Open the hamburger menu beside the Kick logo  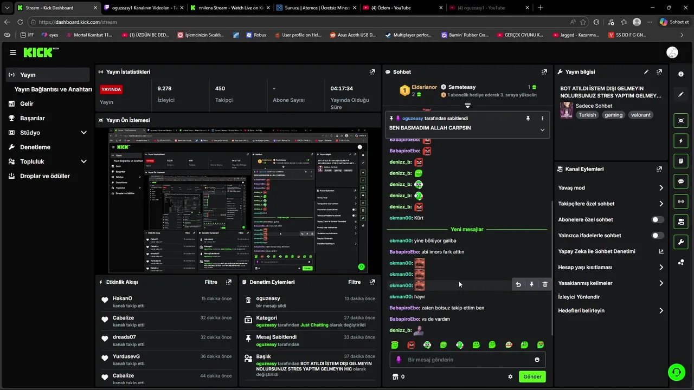pyautogui.click(x=12, y=53)
